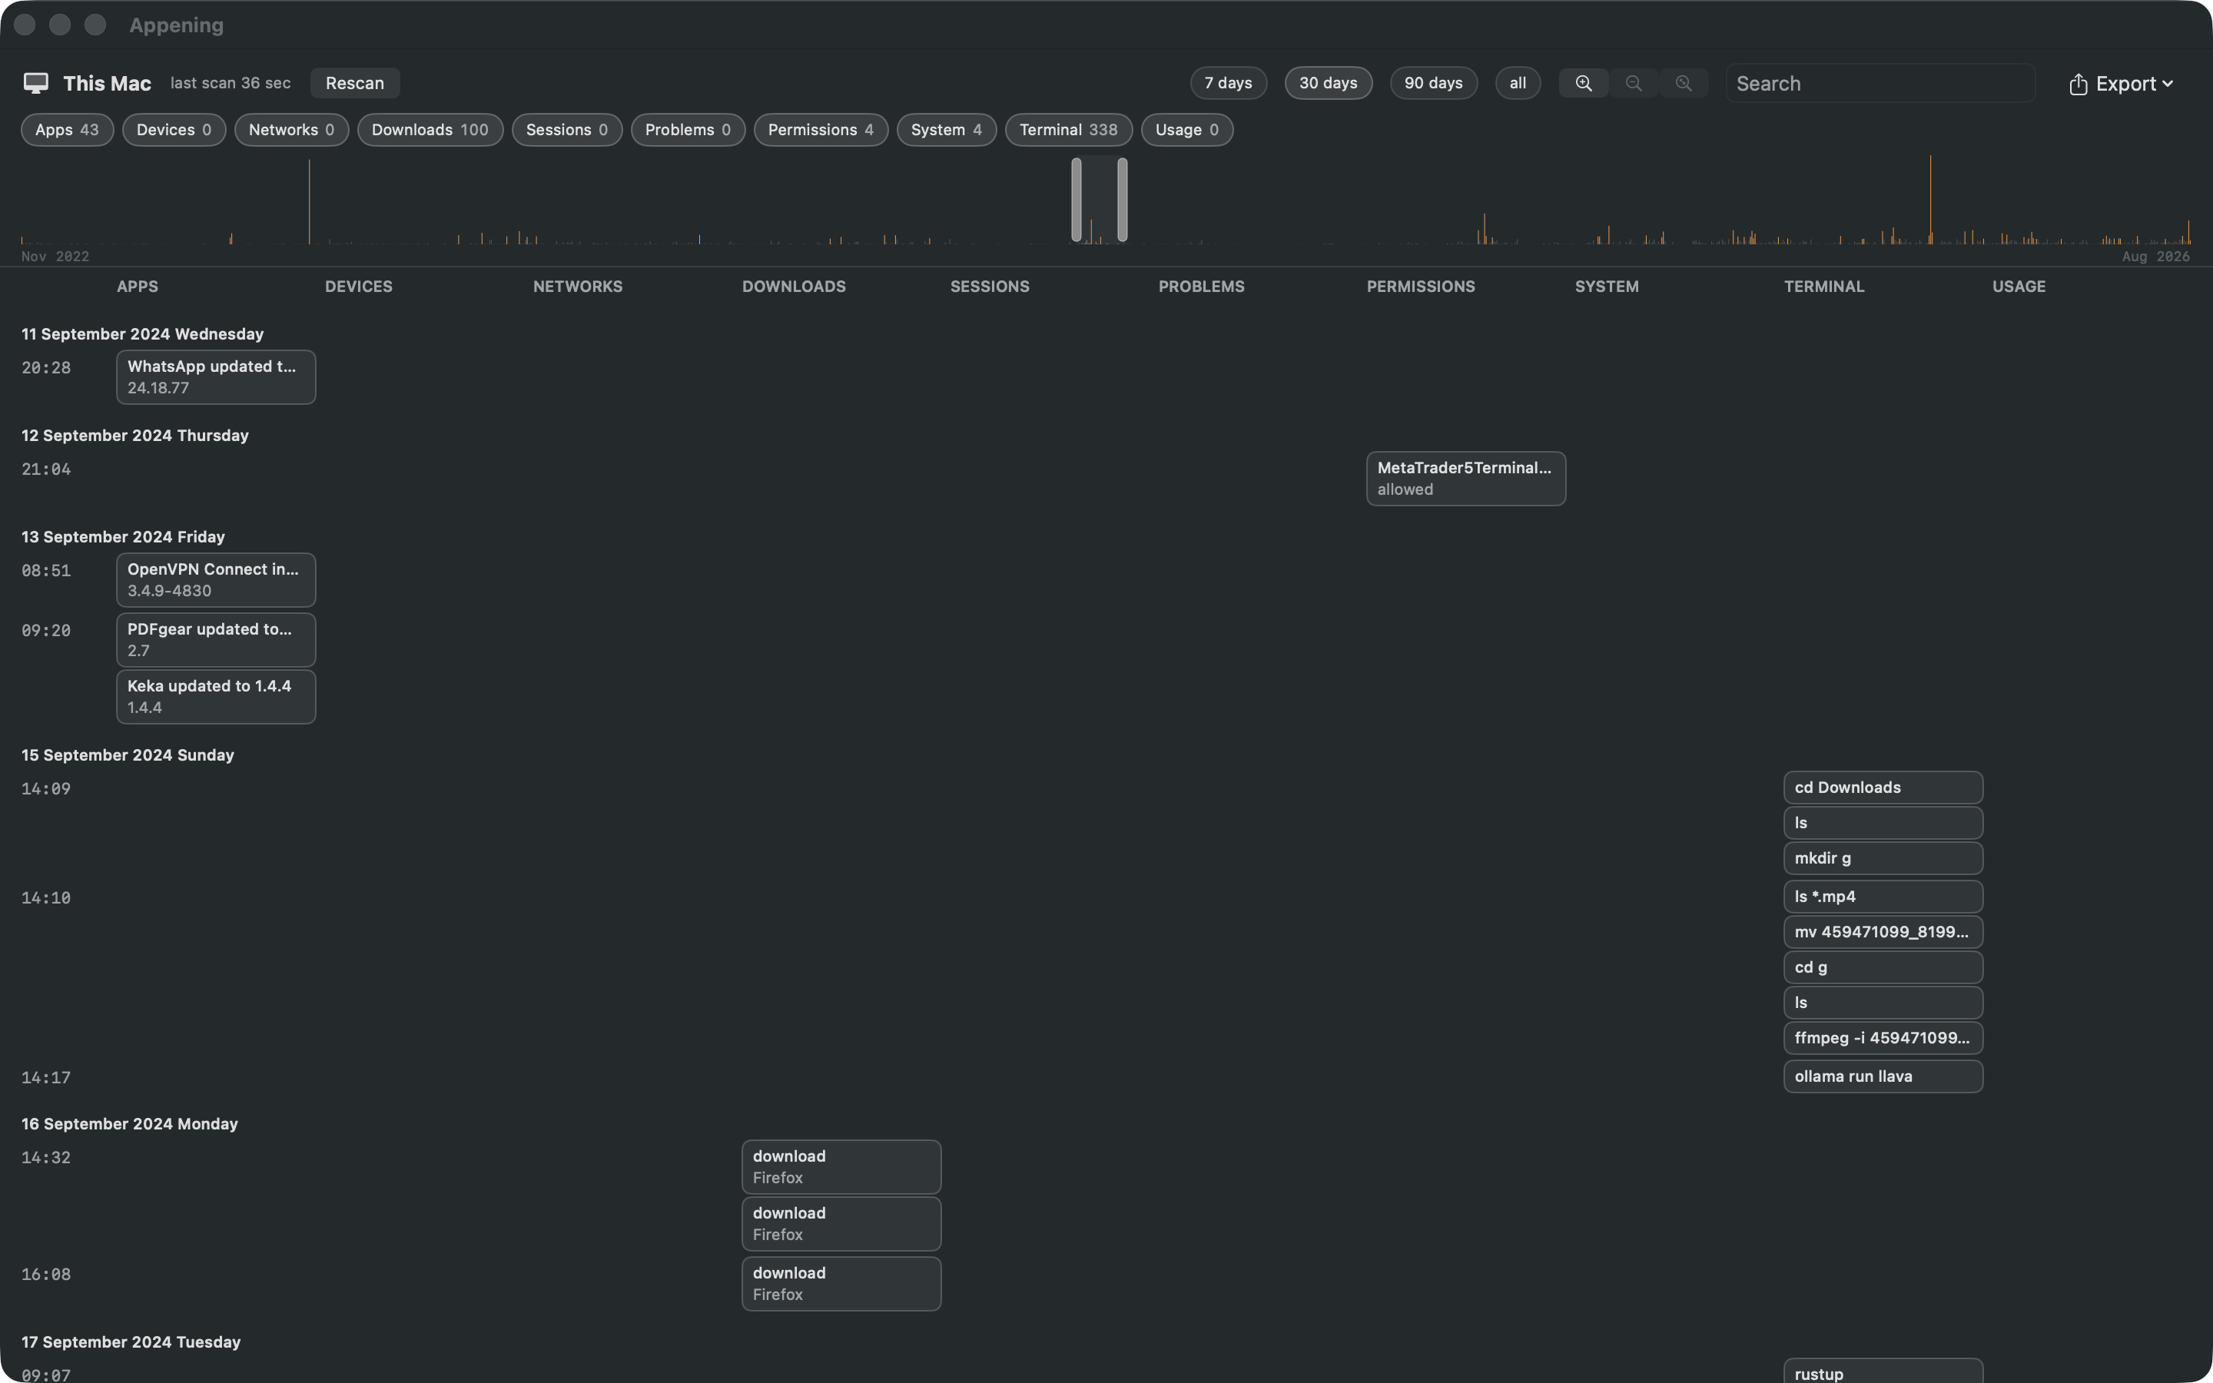Open the MetaTrader5Terminal allowed permission event
This screenshot has width=2213, height=1383.
click(1466, 479)
